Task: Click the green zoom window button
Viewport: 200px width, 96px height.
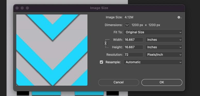Action: [27, 8]
